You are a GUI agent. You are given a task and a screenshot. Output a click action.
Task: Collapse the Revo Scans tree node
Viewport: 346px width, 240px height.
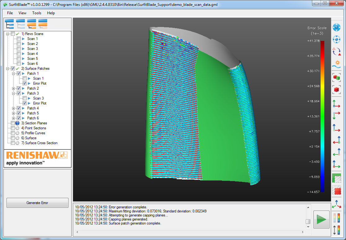click(x=8, y=34)
